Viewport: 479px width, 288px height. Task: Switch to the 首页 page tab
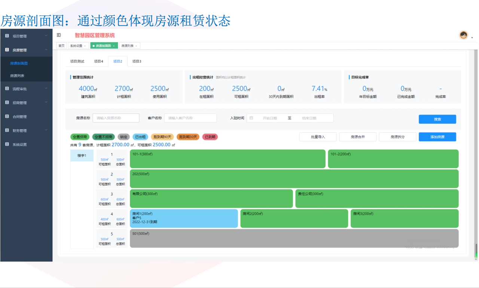point(61,46)
